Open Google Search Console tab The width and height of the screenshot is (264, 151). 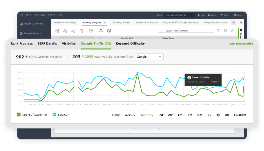click(215, 22)
